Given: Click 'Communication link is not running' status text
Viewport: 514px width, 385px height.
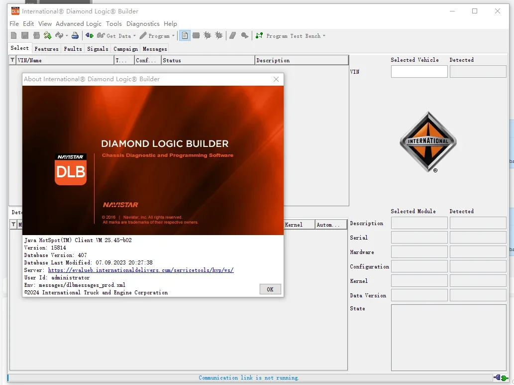Looking at the screenshot, I should pyautogui.click(x=249, y=378).
